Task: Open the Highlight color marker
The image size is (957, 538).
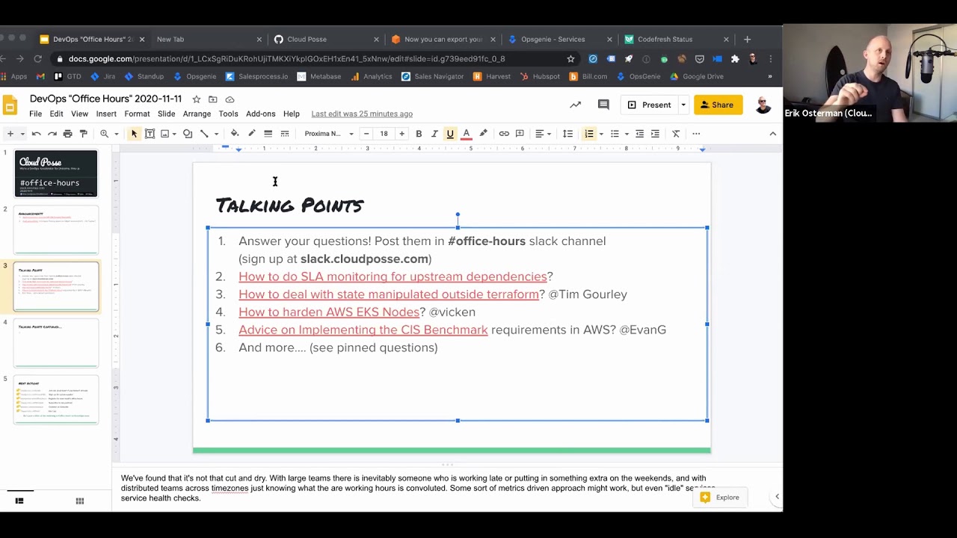Action: pyautogui.click(x=483, y=134)
